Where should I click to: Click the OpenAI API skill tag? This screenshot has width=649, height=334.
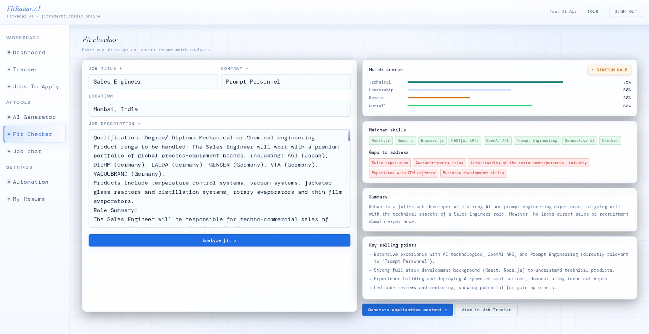(x=497, y=141)
